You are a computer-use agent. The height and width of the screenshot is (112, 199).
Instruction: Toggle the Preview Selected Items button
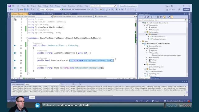[x=172, y=17]
